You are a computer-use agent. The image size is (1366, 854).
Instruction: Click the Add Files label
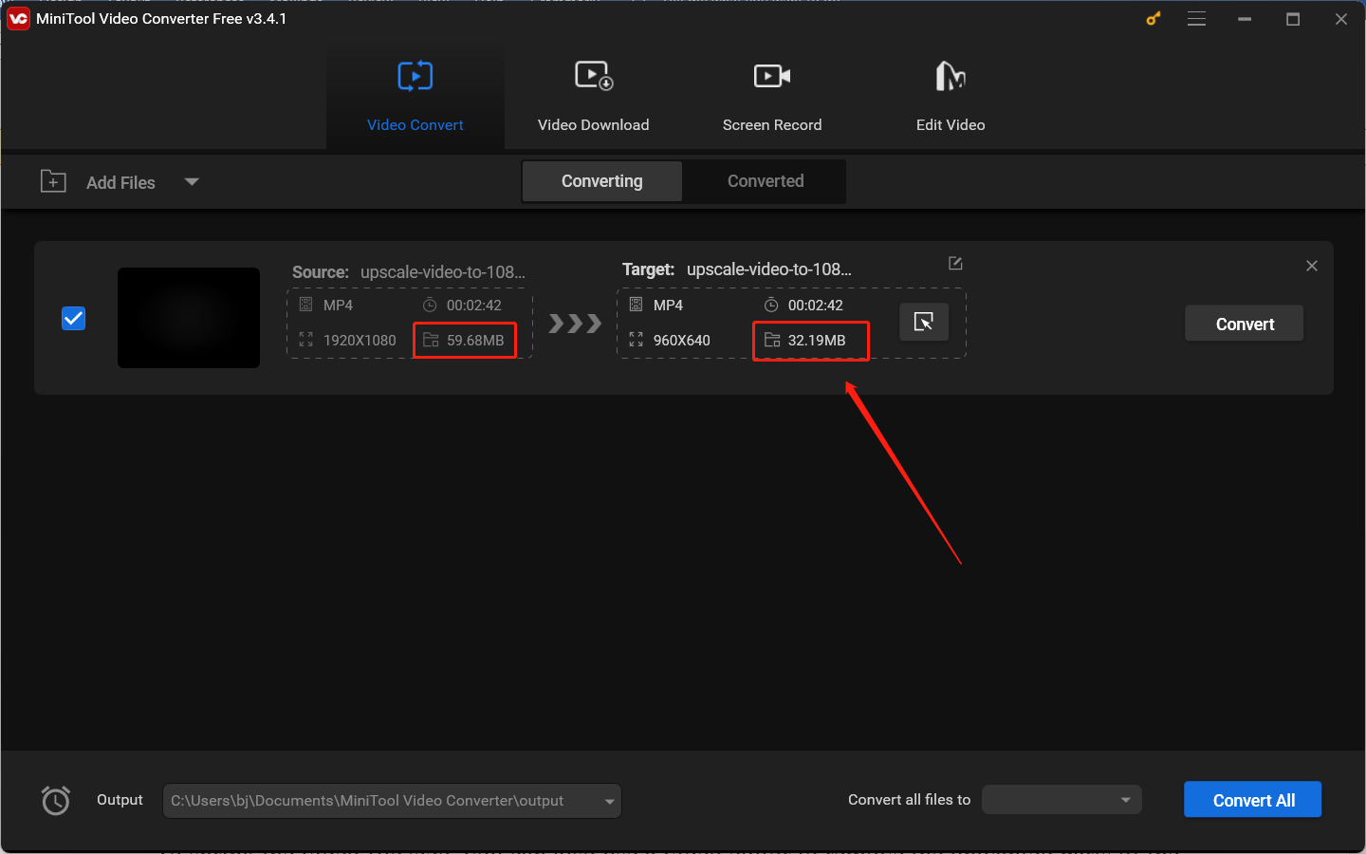click(x=120, y=182)
